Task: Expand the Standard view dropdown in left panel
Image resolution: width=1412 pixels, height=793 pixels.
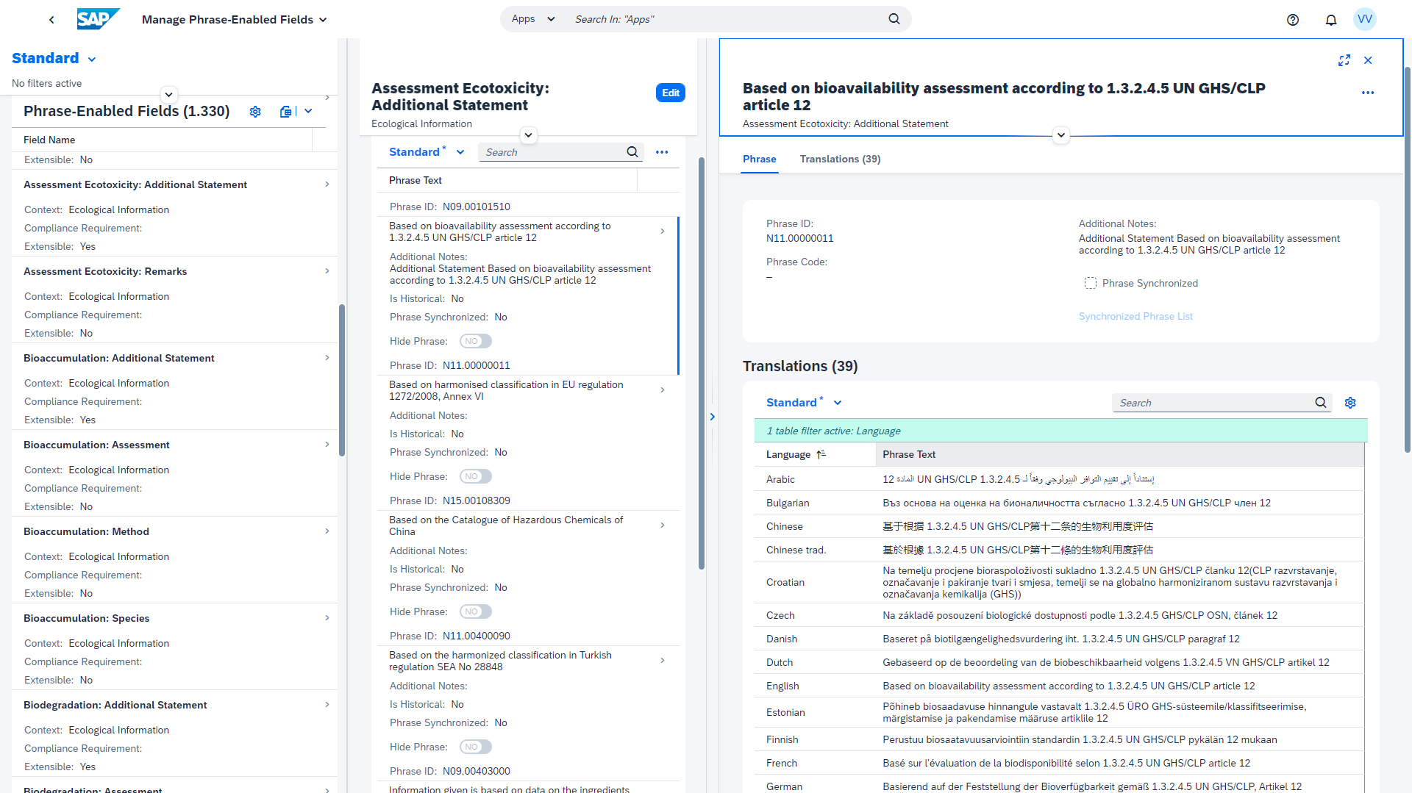Action: tap(92, 59)
